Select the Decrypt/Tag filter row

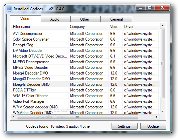[x=85, y=45]
